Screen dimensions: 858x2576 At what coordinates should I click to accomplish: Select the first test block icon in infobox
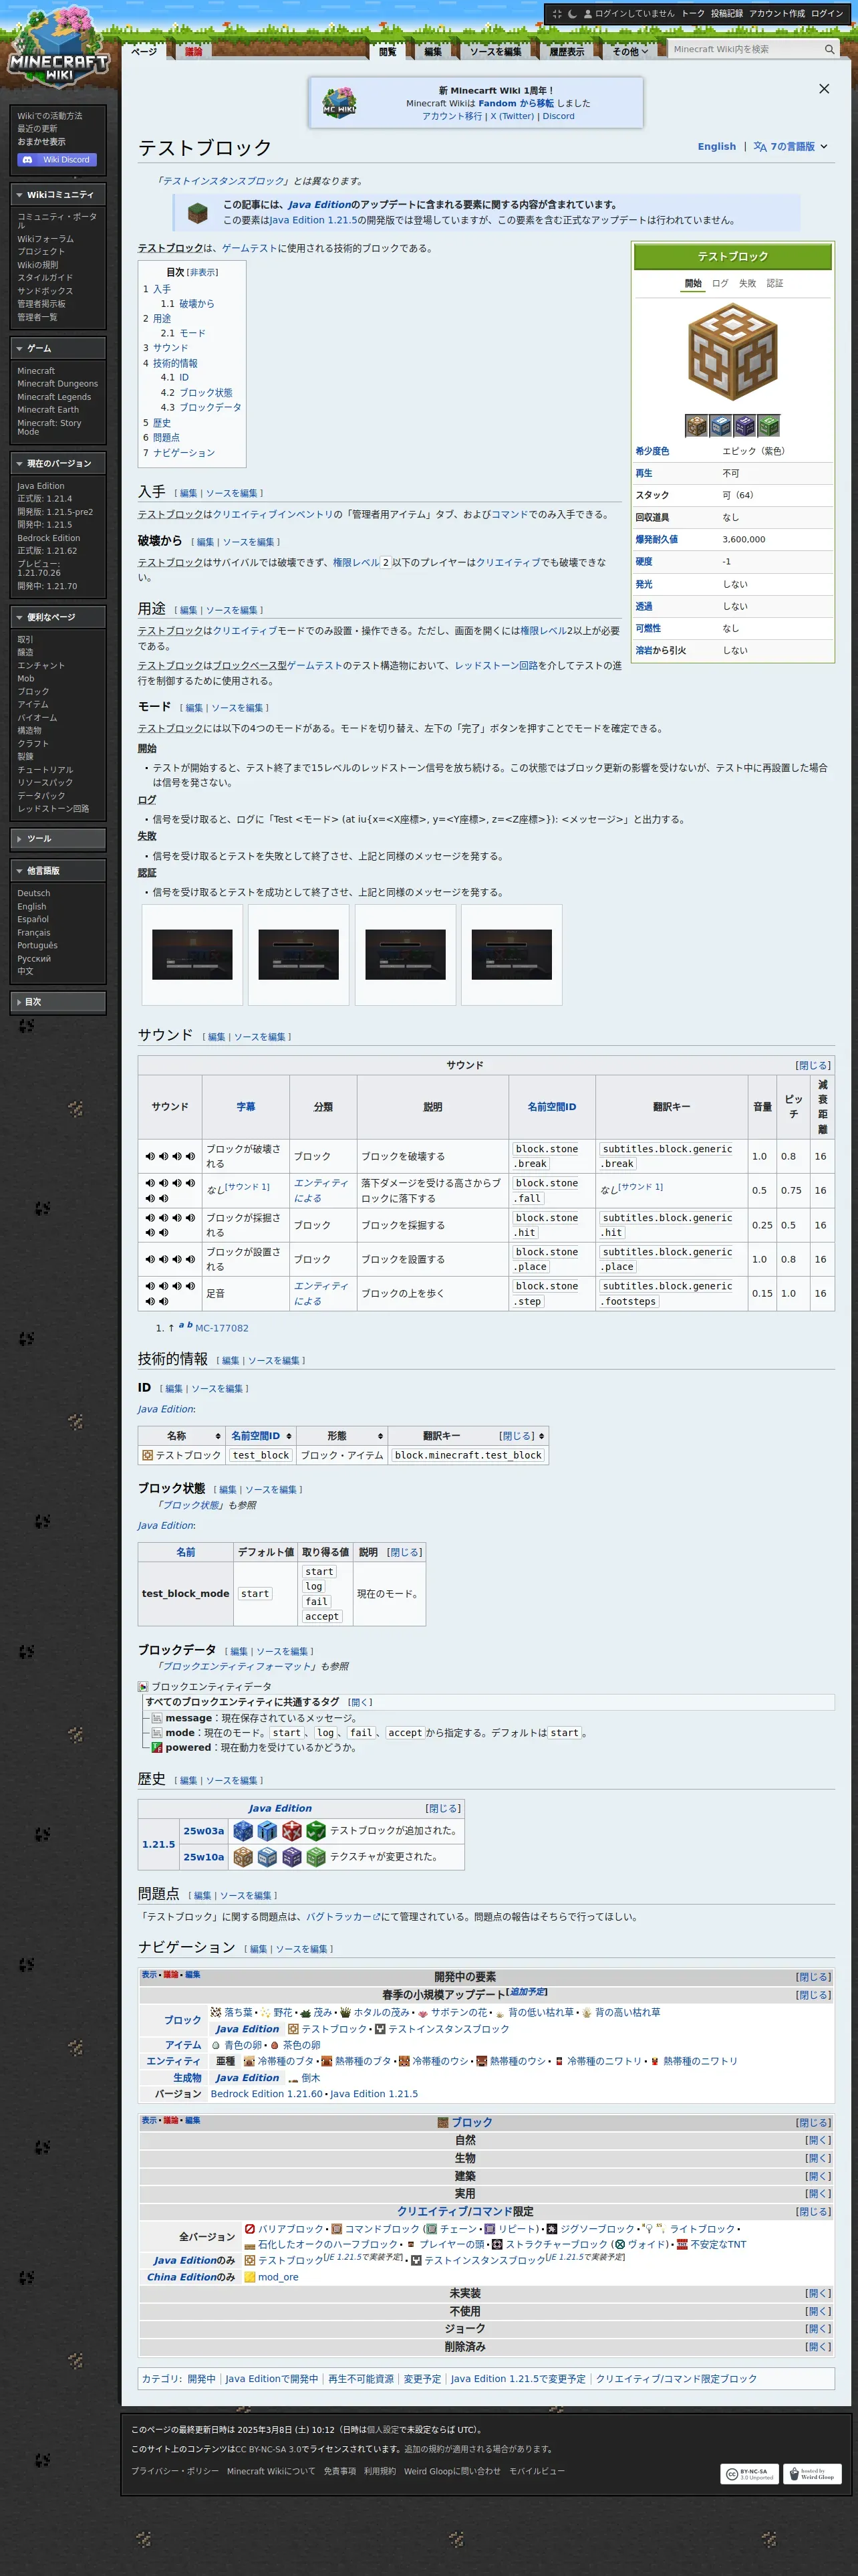(x=696, y=426)
